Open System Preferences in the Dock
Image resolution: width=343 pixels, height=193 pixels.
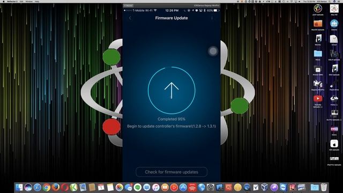coord(211,188)
